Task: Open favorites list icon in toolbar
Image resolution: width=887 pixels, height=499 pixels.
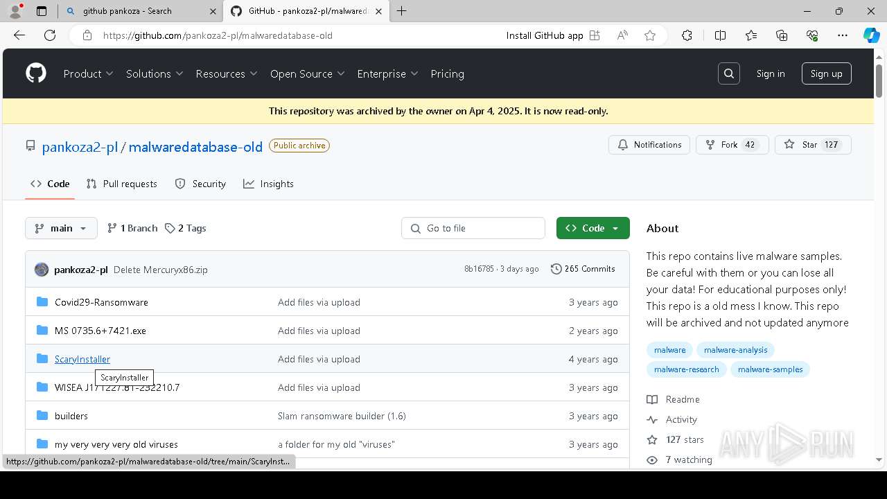Action: pos(751,35)
